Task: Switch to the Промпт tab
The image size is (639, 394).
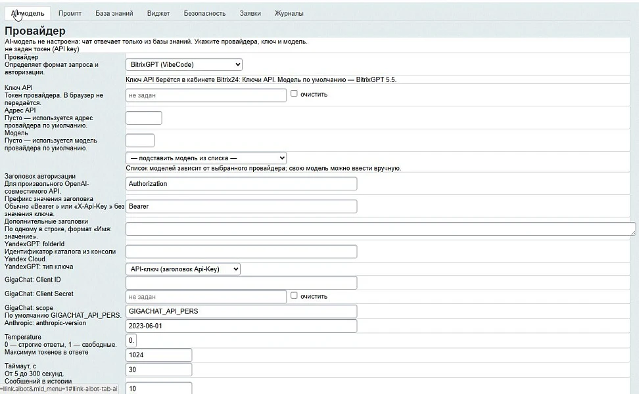Action: click(70, 13)
